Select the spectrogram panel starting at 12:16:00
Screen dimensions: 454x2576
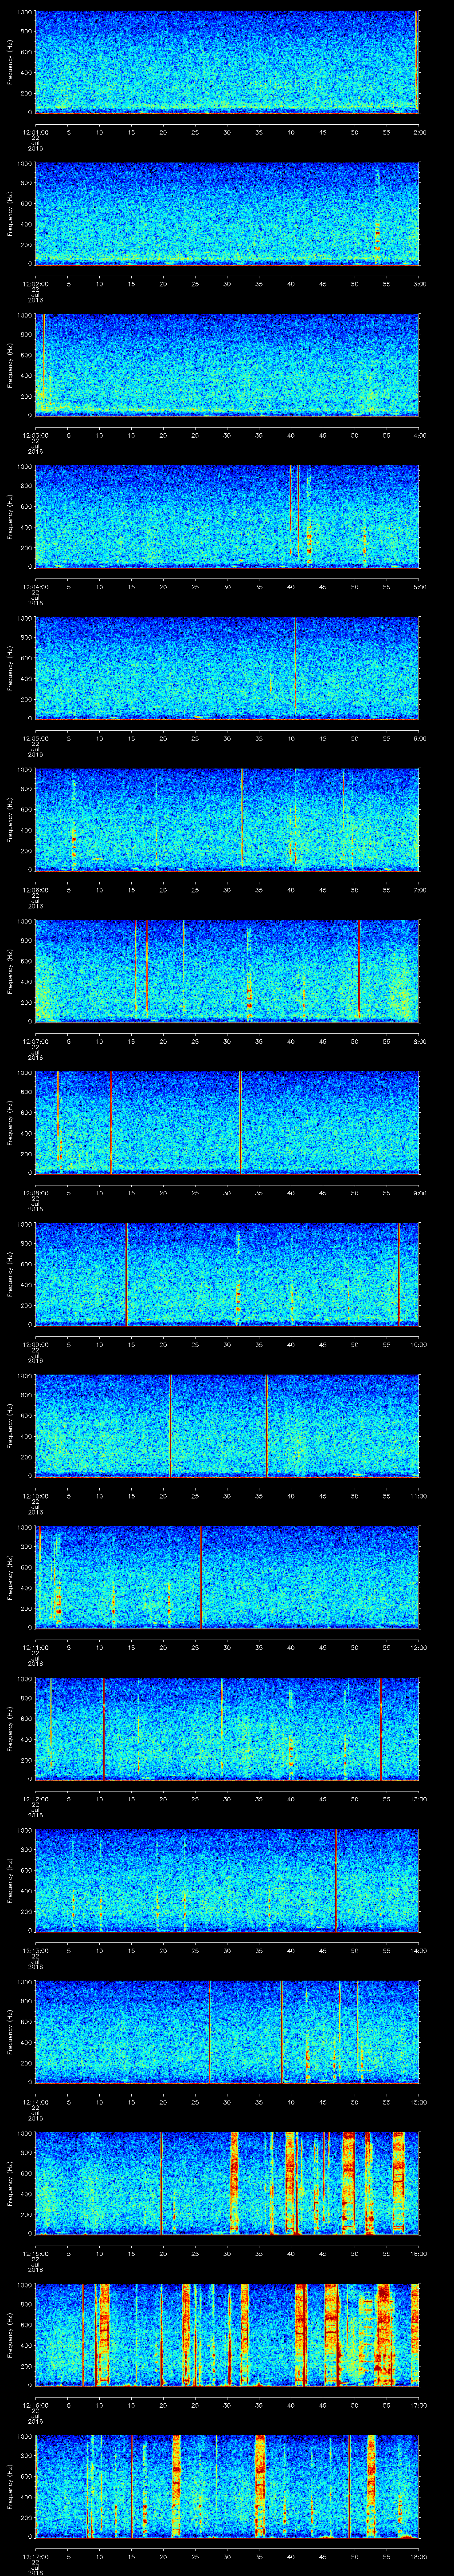(227, 2335)
